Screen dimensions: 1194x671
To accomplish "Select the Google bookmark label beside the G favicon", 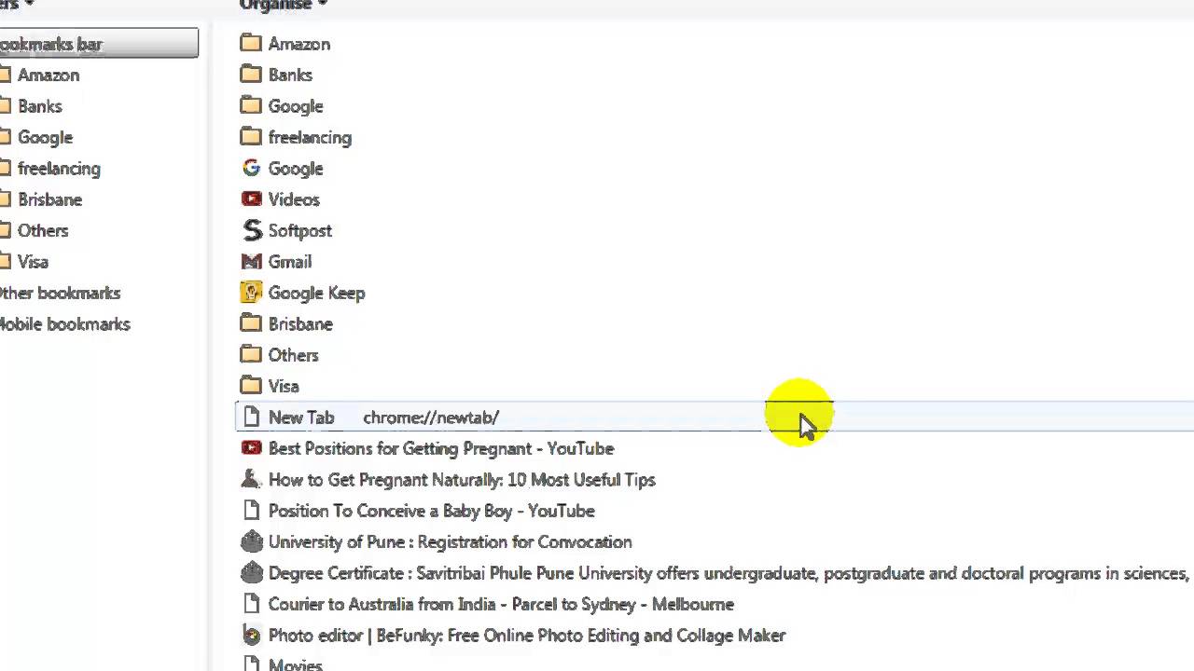I will click(296, 169).
